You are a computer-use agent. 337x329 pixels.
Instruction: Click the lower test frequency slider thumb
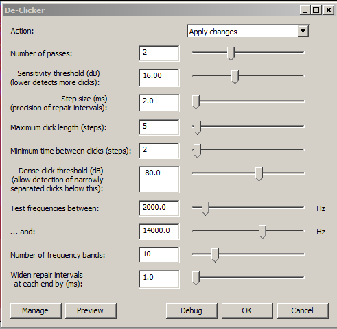(205, 208)
